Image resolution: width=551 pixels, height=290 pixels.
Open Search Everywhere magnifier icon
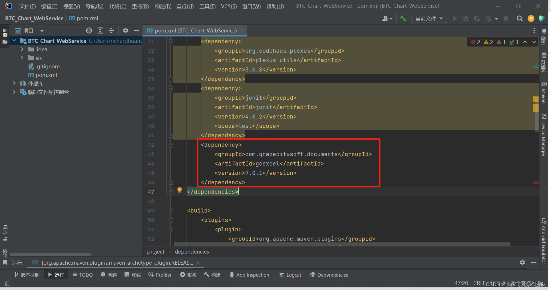[520, 19]
